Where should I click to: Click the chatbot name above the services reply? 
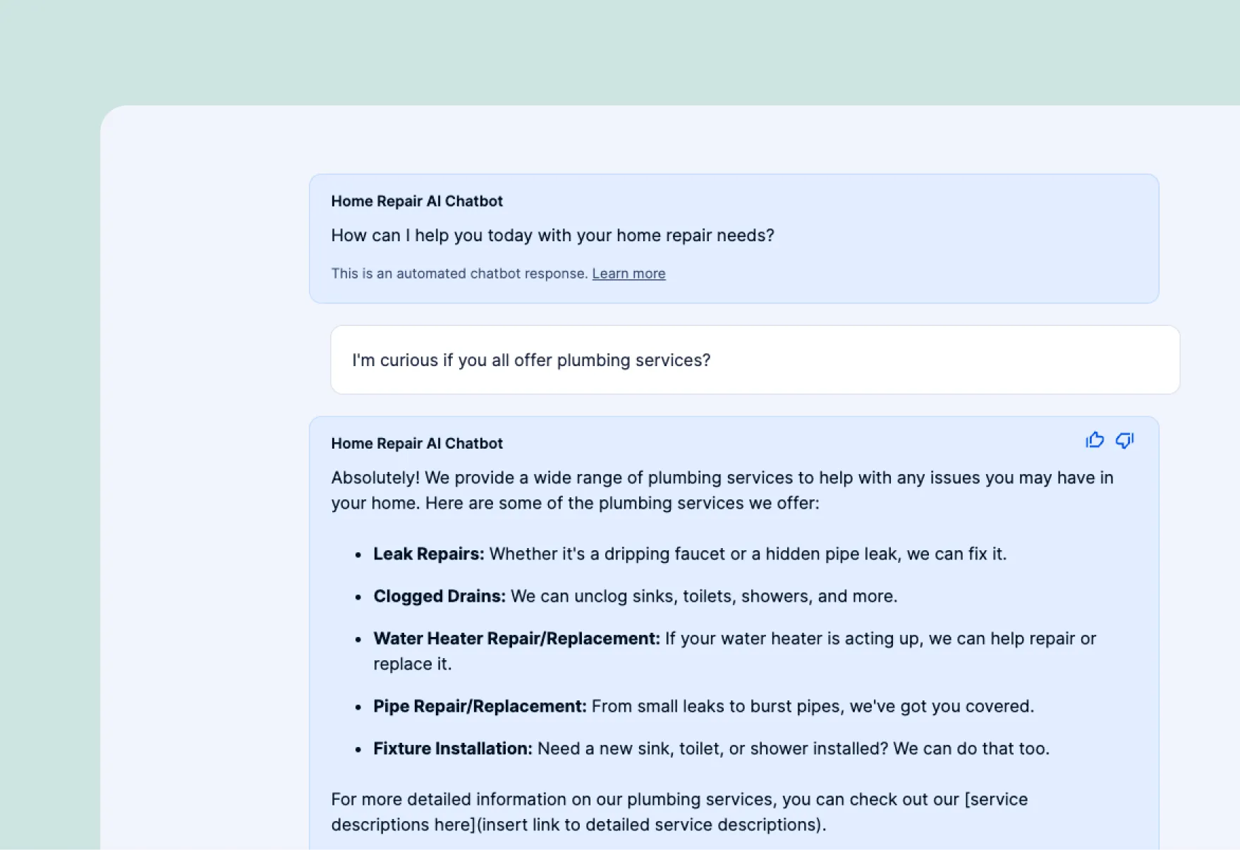(416, 443)
